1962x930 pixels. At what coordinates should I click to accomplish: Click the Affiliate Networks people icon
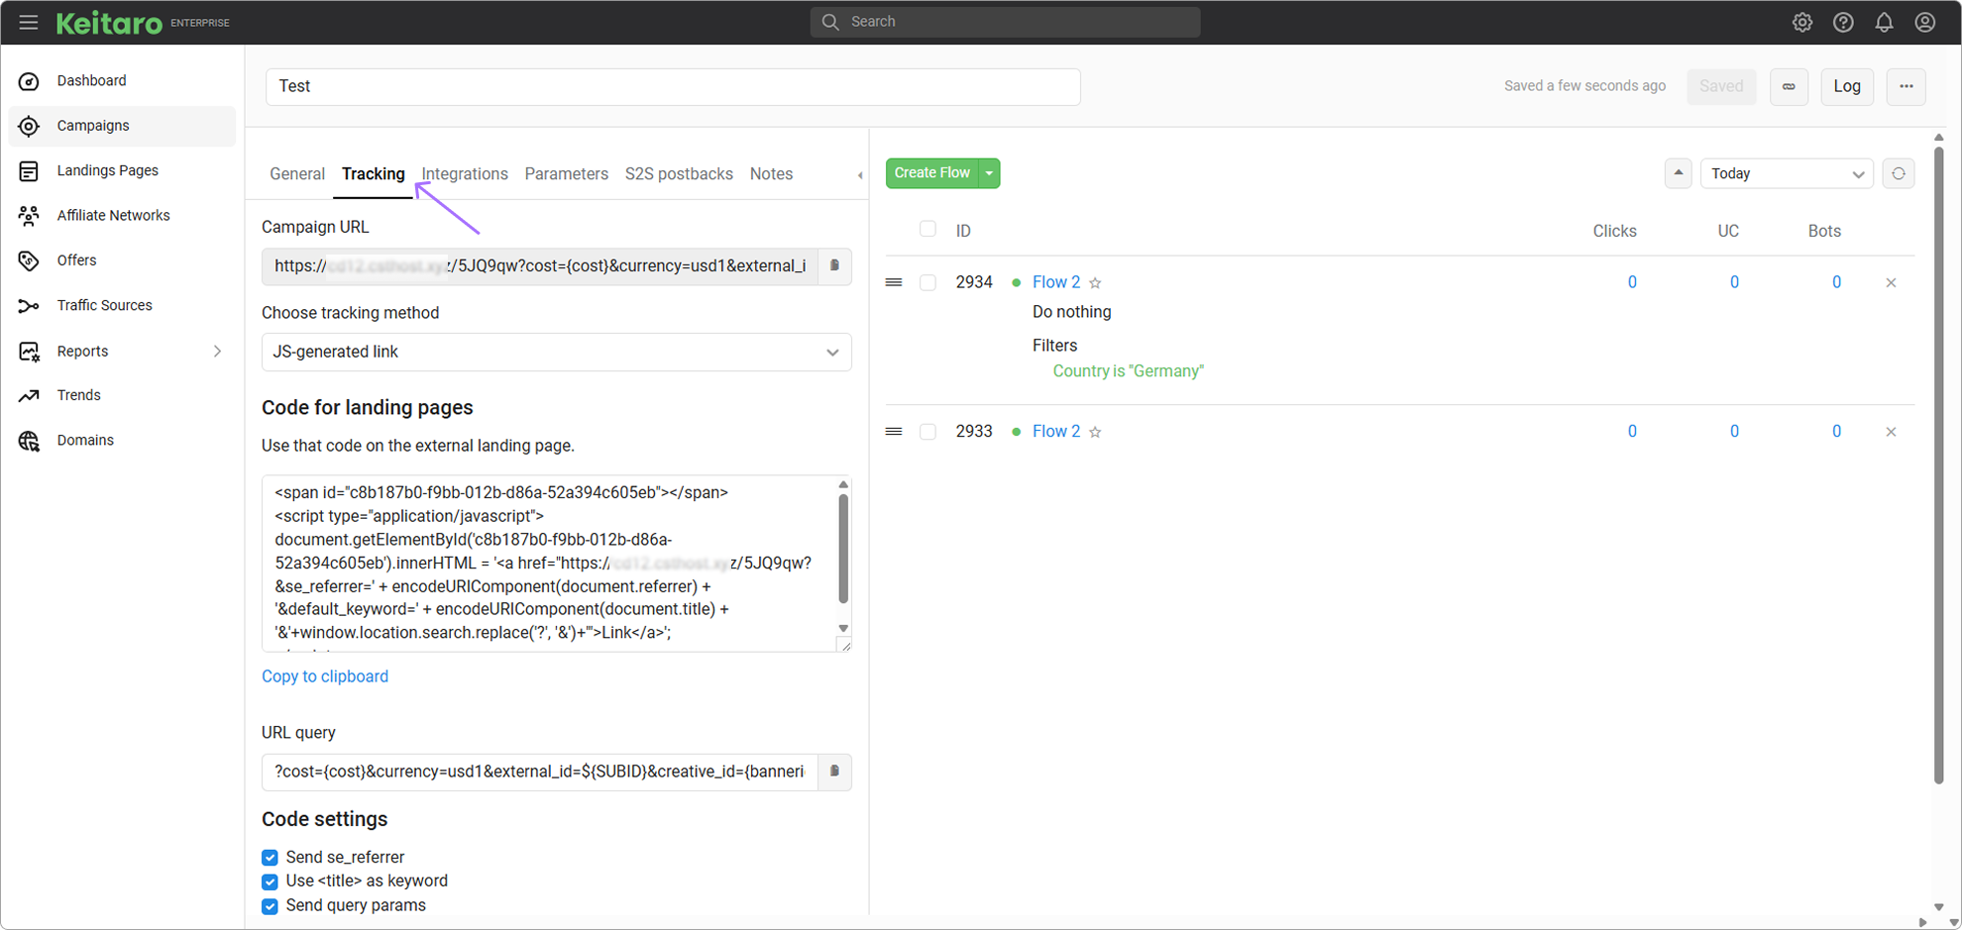[x=29, y=216]
